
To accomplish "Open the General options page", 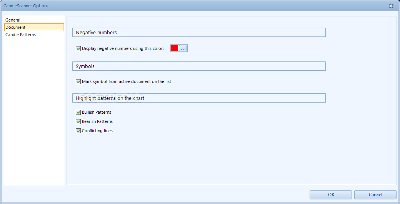I will [34, 20].
